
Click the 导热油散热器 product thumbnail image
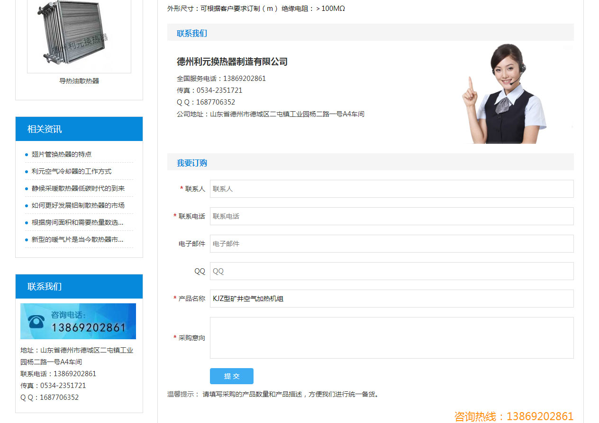pyautogui.click(x=79, y=35)
